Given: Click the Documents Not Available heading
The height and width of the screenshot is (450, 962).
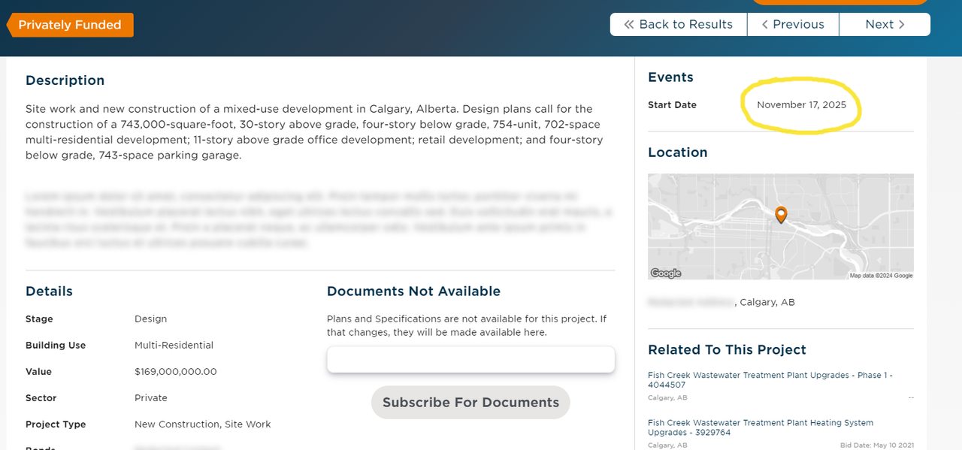Looking at the screenshot, I should point(413,291).
